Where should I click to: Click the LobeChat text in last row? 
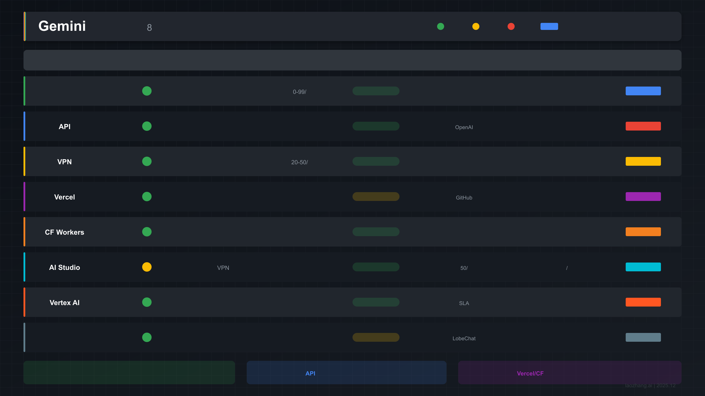(464, 339)
